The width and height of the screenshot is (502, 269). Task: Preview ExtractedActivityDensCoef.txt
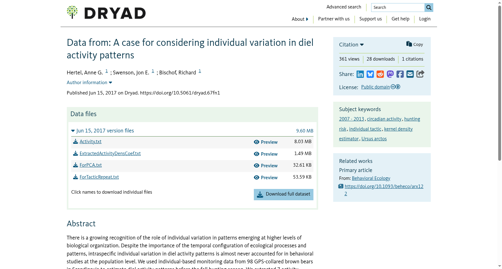pyautogui.click(x=266, y=154)
